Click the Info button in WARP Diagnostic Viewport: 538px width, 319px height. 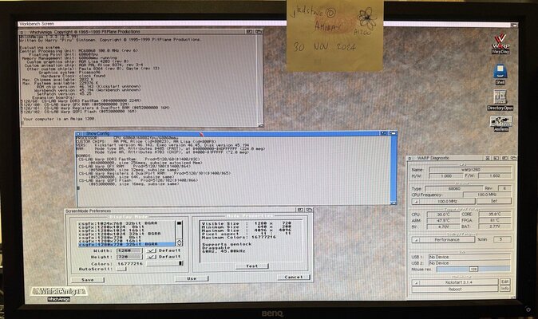click(504, 289)
